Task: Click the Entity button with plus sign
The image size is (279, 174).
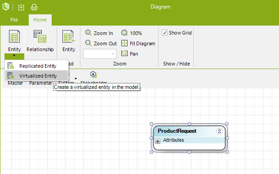Action: tap(69, 41)
